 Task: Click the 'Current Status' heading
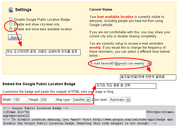pyautogui.click(x=101, y=9)
